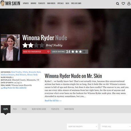Rate three stars in User Rating

(80, 52)
